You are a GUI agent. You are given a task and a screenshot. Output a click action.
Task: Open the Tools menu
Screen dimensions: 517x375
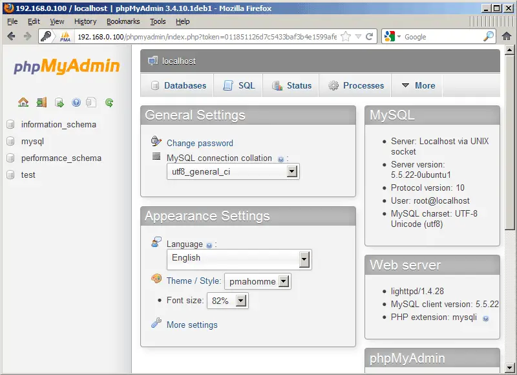coord(158,21)
